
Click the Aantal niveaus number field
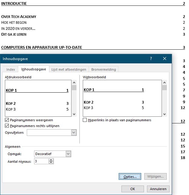tap(41, 161)
